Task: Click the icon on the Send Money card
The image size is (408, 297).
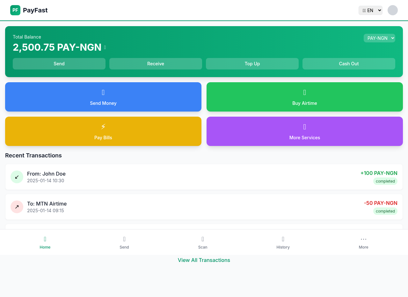Action: 103,92
